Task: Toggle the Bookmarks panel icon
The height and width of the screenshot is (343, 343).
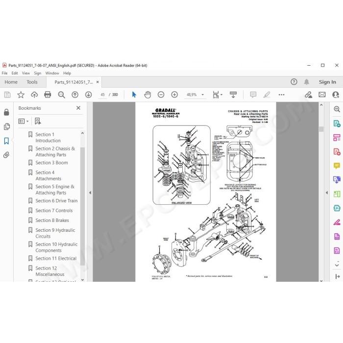Action: (6, 141)
